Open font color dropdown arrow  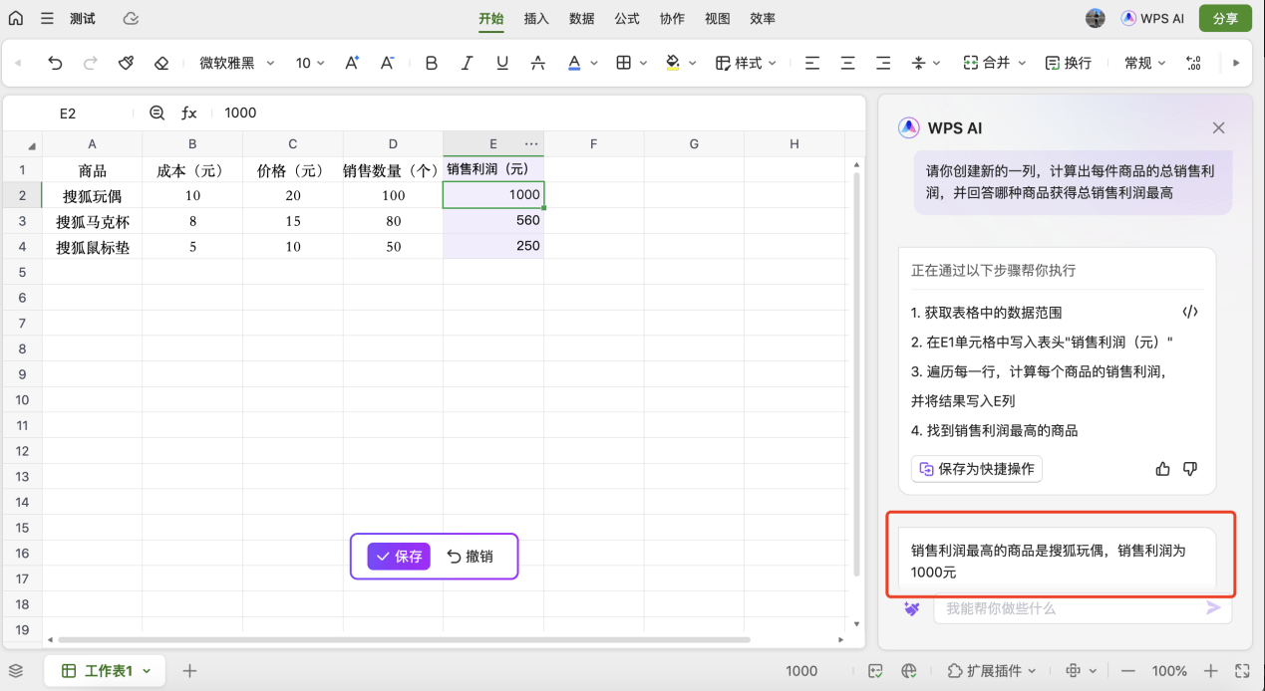[594, 63]
